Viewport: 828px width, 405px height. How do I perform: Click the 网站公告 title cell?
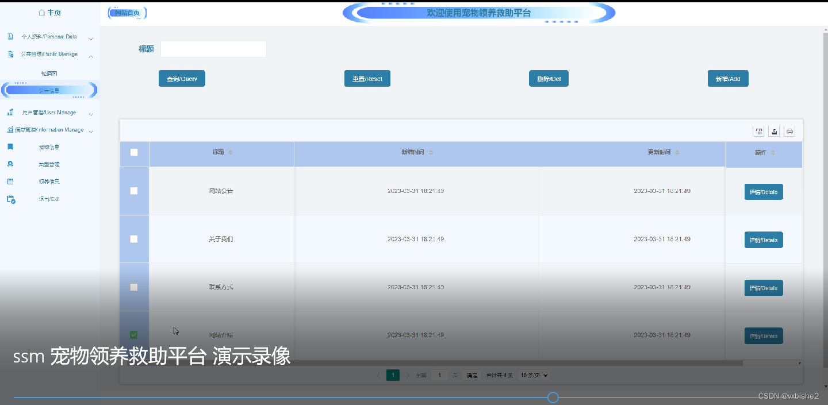pos(221,191)
